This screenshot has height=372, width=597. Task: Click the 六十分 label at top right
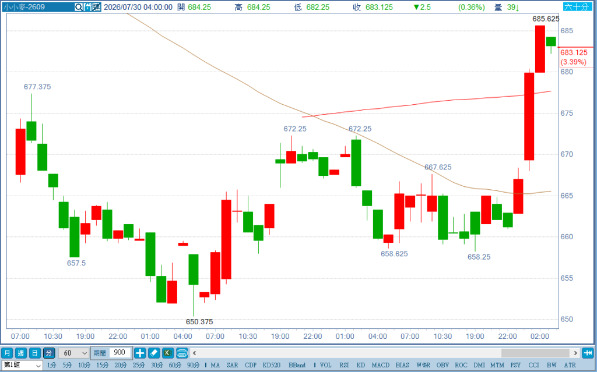click(x=577, y=7)
